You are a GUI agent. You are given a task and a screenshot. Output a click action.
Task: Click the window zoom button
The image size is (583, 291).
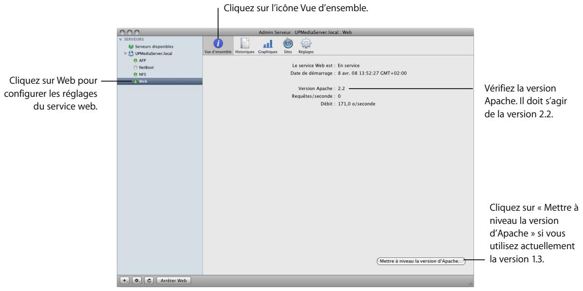136,32
